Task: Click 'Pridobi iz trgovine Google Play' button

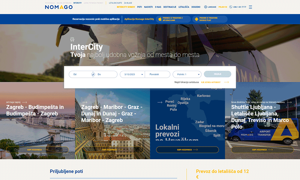Action: (210, 19)
